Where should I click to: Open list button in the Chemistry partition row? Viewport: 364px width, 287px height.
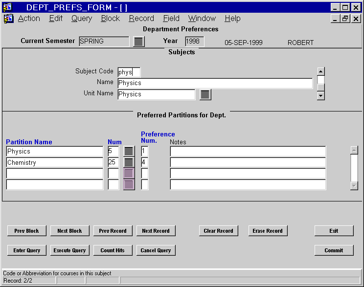(129, 162)
